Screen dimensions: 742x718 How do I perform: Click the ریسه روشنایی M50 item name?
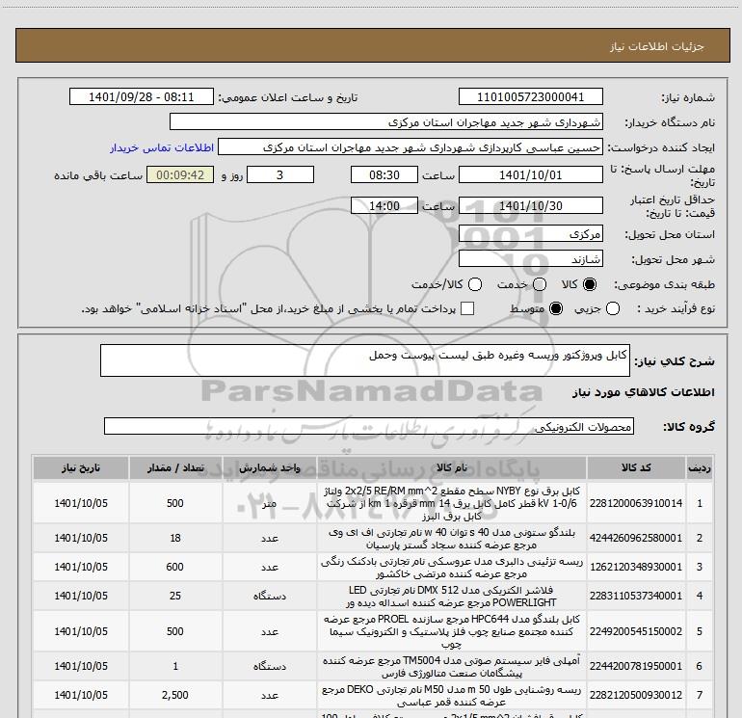[451, 696]
